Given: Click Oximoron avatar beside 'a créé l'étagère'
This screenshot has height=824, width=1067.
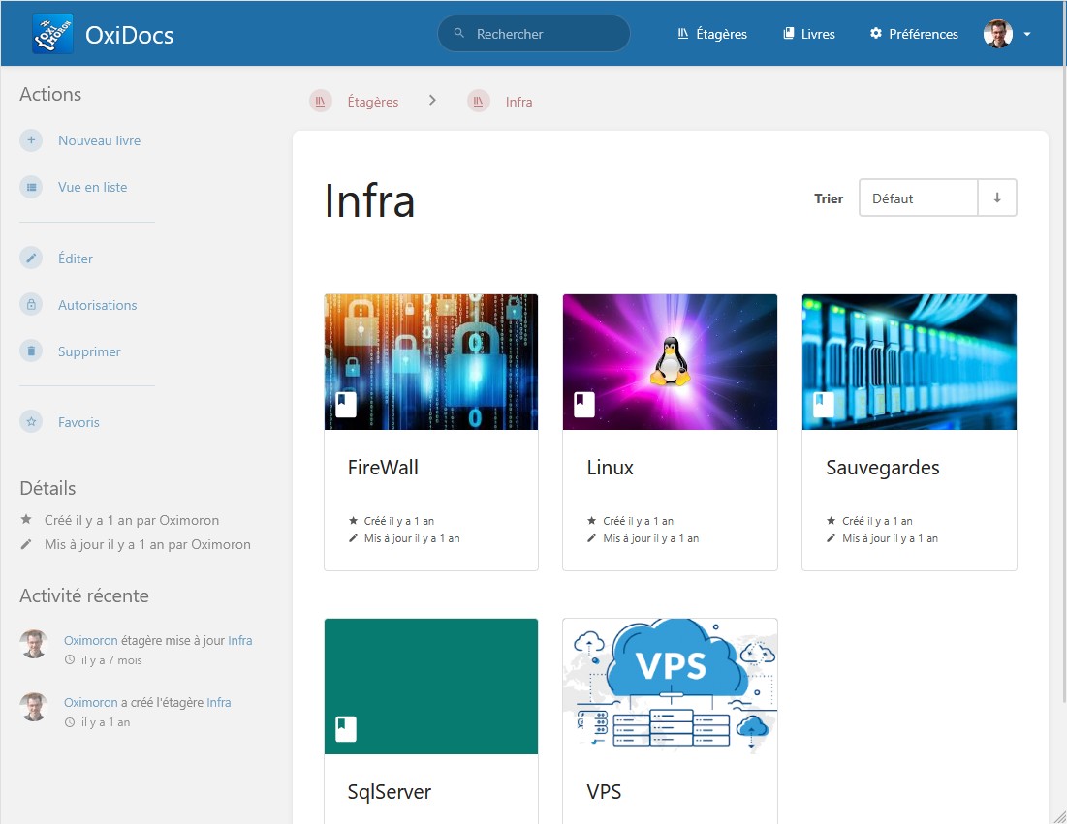Looking at the screenshot, I should (x=33, y=707).
